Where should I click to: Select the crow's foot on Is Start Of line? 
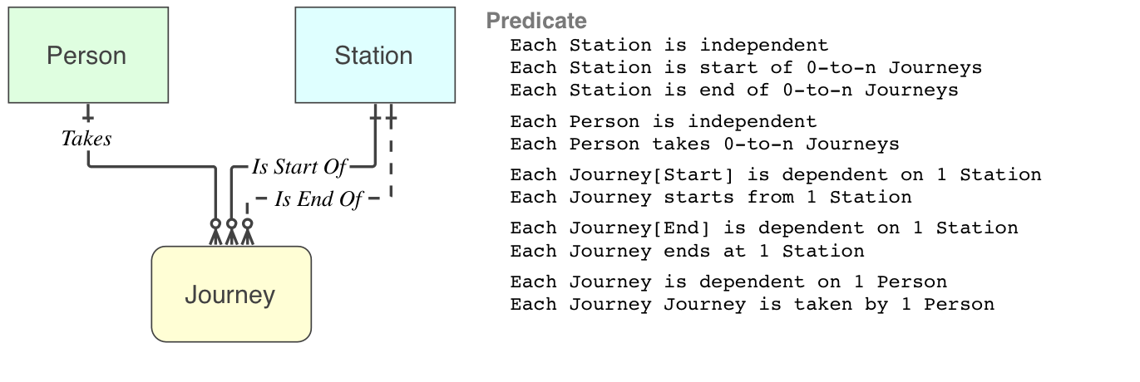pyautogui.click(x=231, y=233)
